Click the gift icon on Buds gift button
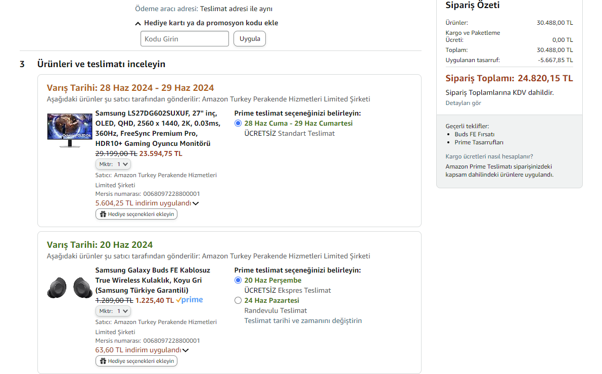This screenshot has height=374, width=602. [x=103, y=361]
